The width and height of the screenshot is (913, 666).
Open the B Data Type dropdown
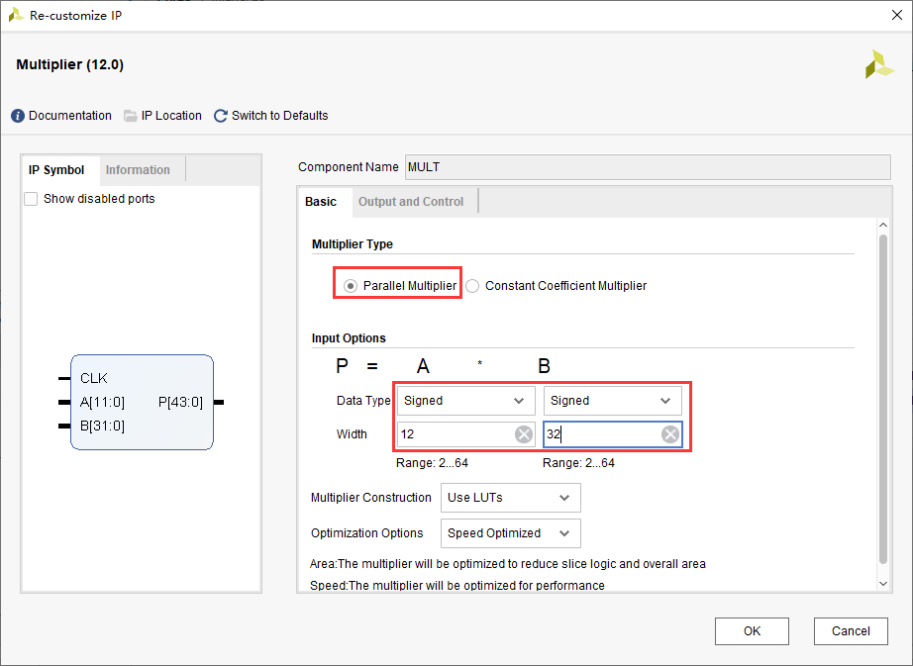(x=612, y=401)
